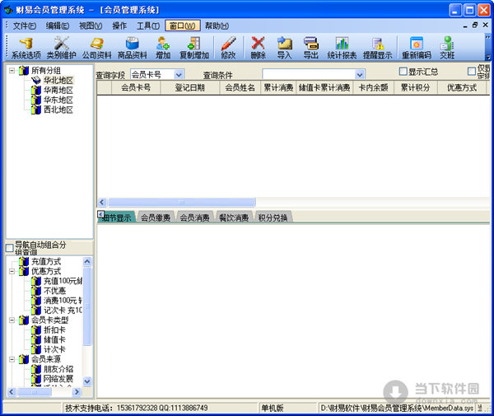Open 商品资料 product info
The image size is (494, 416).
tap(133, 48)
